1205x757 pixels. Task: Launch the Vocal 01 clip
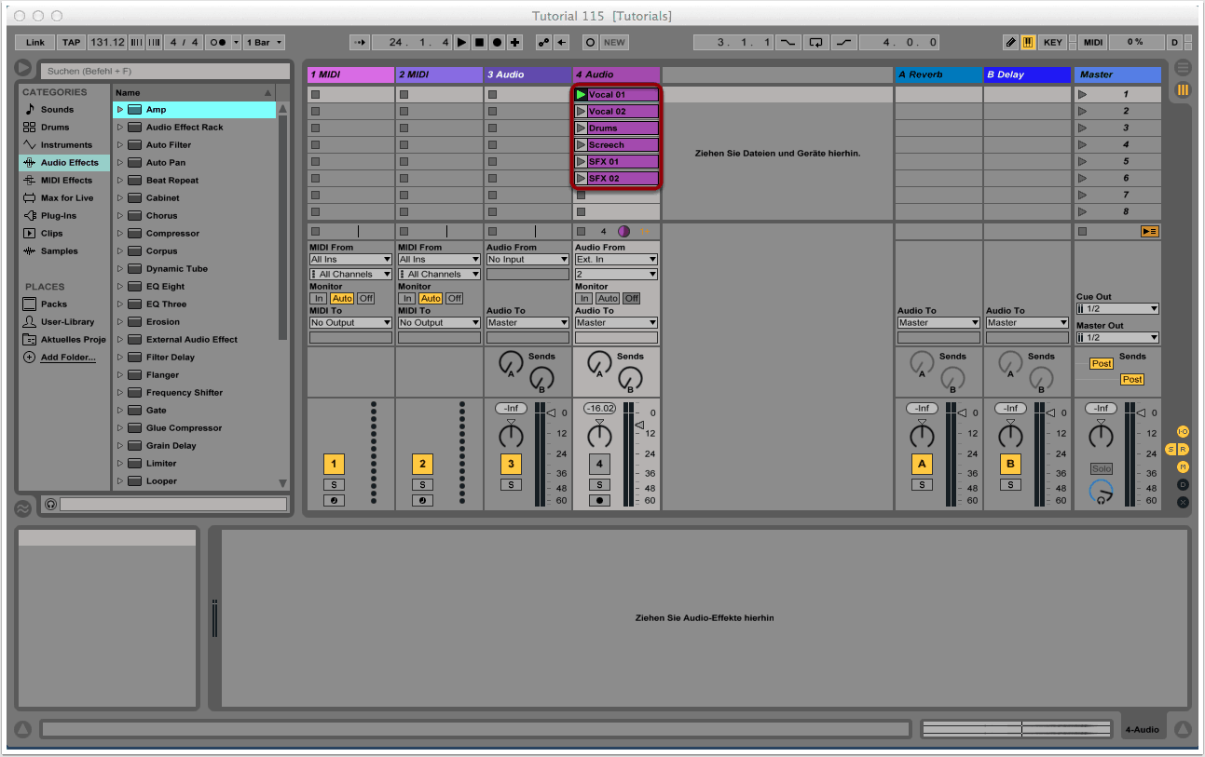coord(582,95)
